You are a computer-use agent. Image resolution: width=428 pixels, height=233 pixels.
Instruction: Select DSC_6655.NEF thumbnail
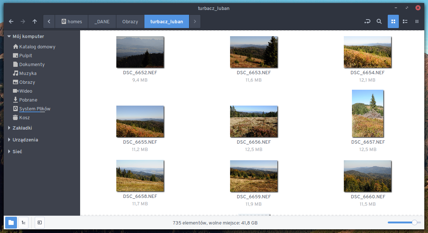click(x=140, y=121)
